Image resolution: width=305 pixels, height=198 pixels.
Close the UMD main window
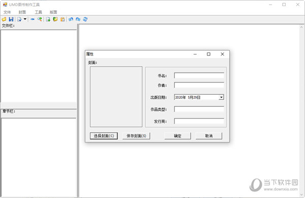click(297, 5)
